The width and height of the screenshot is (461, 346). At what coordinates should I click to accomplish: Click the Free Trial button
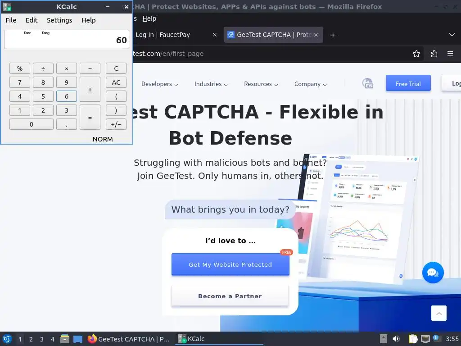[408, 83]
